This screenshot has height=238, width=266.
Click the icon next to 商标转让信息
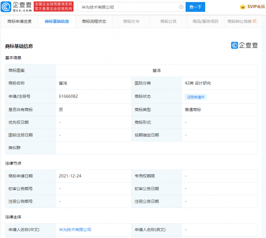click(255, 21)
